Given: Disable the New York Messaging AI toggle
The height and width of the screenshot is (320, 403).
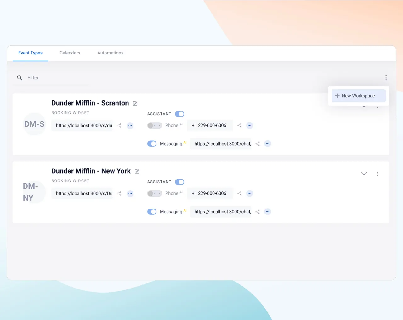Looking at the screenshot, I should (152, 212).
